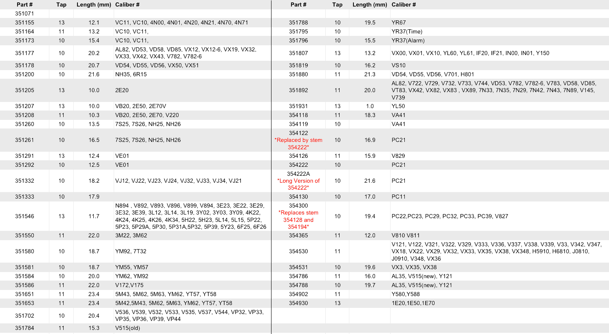Image resolution: width=609 pixels, height=334 pixels.
Task: Select part number 351155 cell
Action: pyautogui.click(x=24, y=22)
